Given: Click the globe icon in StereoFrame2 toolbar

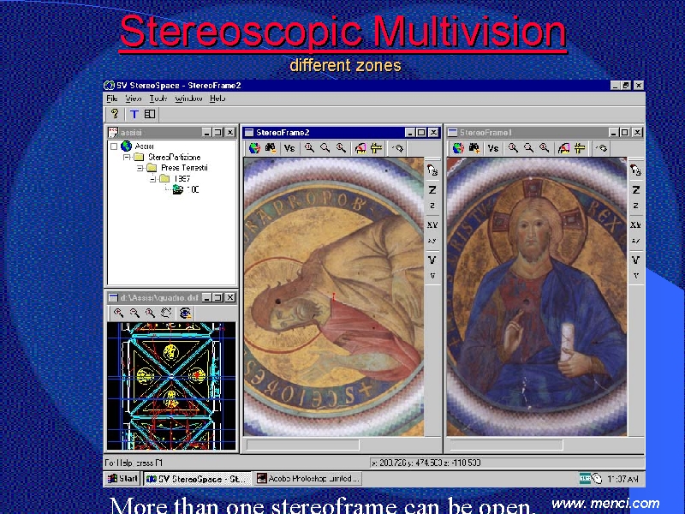Looking at the screenshot, I should (254, 148).
